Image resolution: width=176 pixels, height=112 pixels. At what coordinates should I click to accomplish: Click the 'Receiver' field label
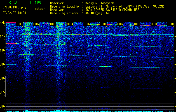[x=57, y=10]
